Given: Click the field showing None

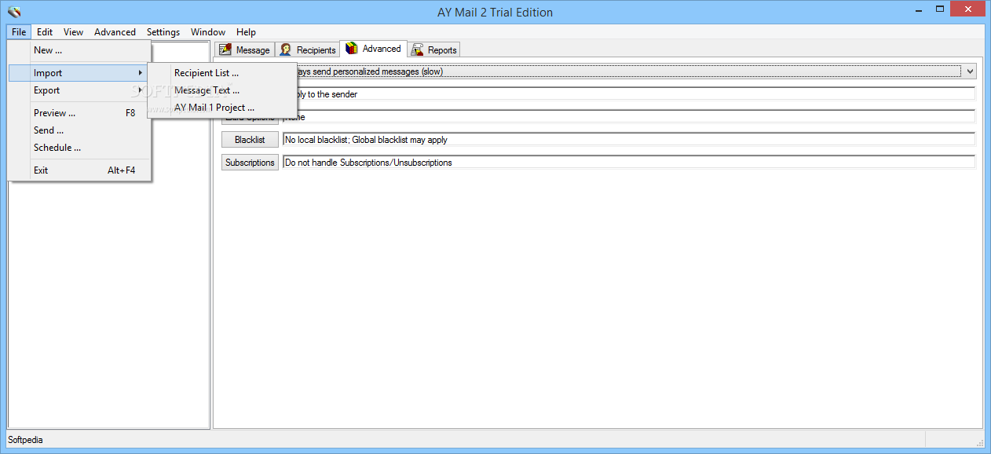Looking at the screenshot, I should [x=628, y=117].
